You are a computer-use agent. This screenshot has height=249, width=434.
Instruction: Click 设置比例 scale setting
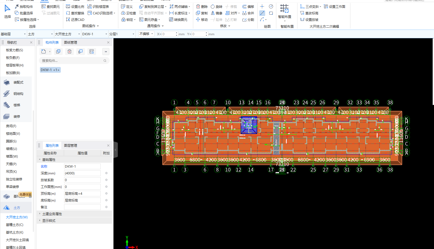coord(75,7)
